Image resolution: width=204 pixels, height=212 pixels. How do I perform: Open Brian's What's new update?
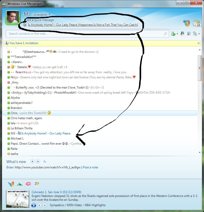point(44,167)
